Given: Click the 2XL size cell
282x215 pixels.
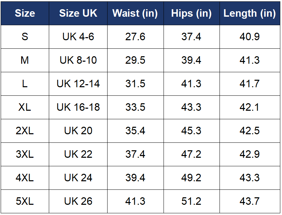Looking at the screenshot, I should pyautogui.click(x=25, y=131).
